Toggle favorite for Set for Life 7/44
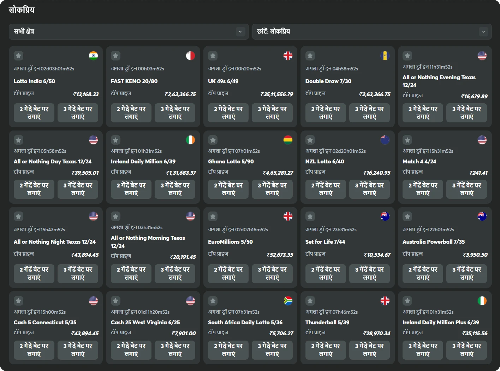 (310, 216)
